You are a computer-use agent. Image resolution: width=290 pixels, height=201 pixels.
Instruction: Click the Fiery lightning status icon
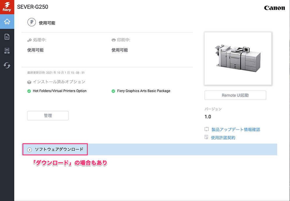(x=32, y=22)
